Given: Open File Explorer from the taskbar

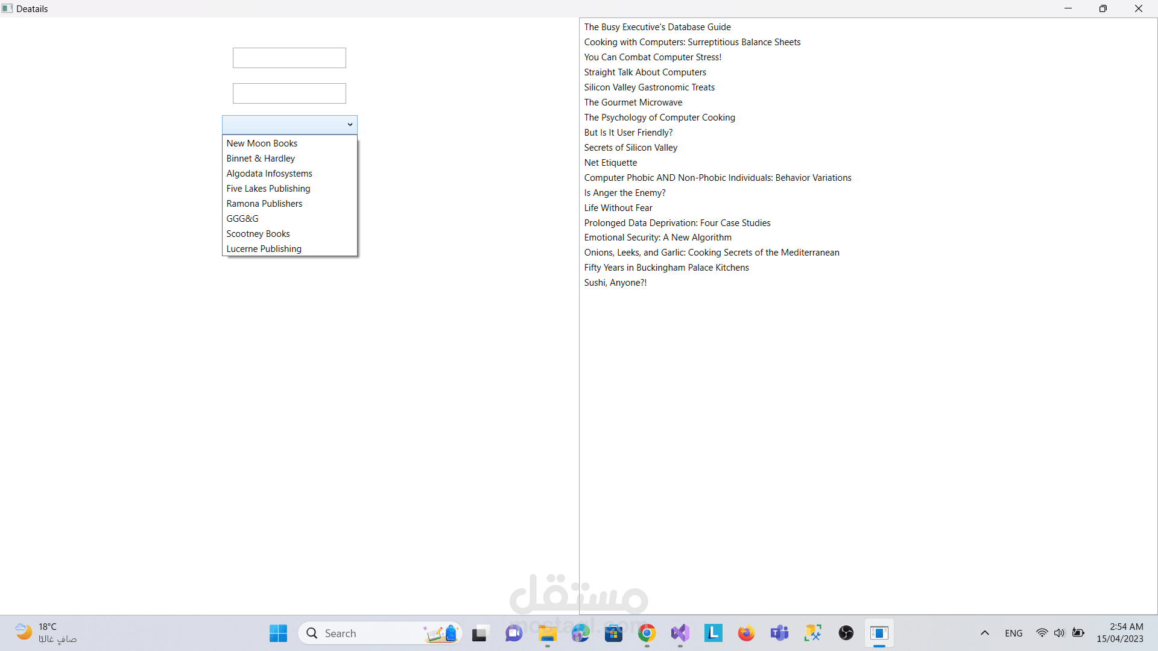Looking at the screenshot, I should click(548, 633).
